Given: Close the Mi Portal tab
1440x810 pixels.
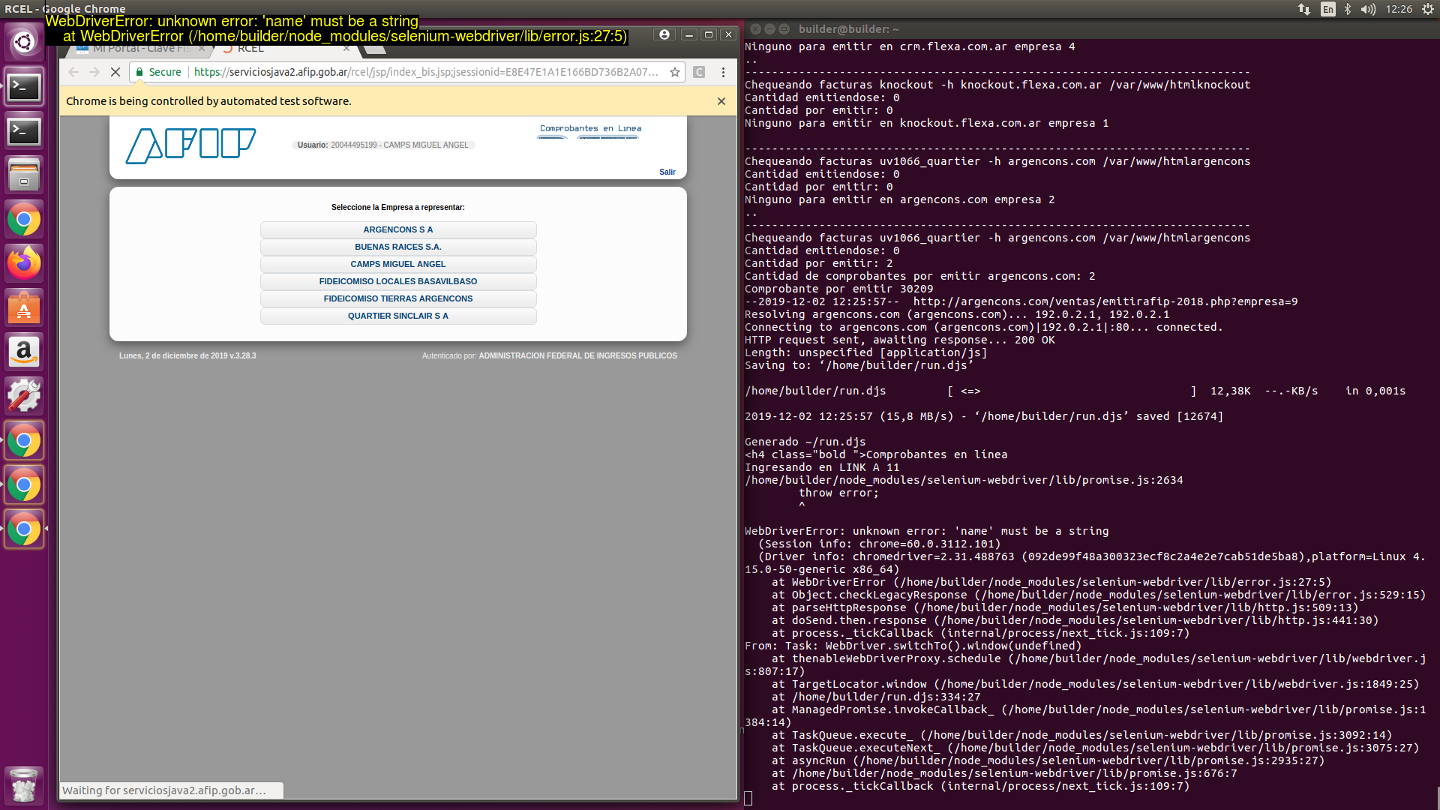Looking at the screenshot, I should (x=202, y=49).
